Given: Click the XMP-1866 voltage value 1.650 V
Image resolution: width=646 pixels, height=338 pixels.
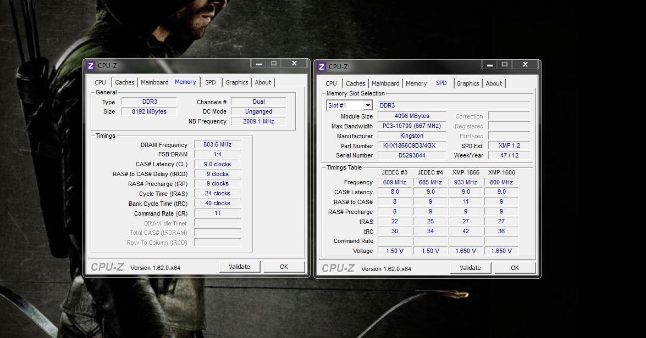Looking at the screenshot, I should (x=466, y=251).
